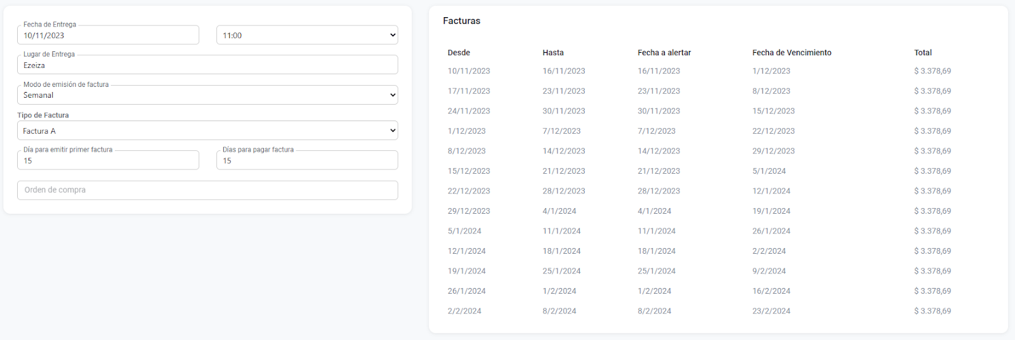The image size is (1015, 340).
Task: Click the Fecha de Entrega date field
Action: coord(108,36)
